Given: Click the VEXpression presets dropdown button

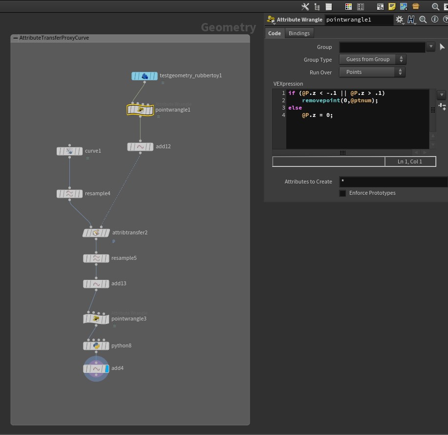Looking at the screenshot, I should point(441,95).
